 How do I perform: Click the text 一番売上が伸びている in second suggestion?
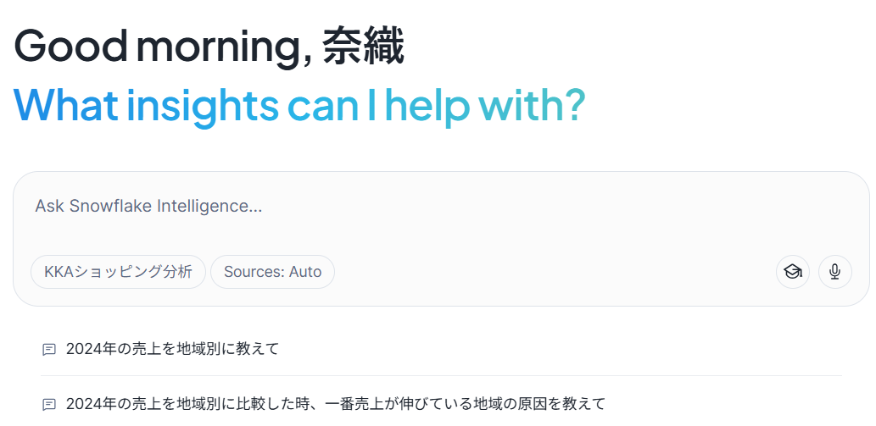(401, 404)
